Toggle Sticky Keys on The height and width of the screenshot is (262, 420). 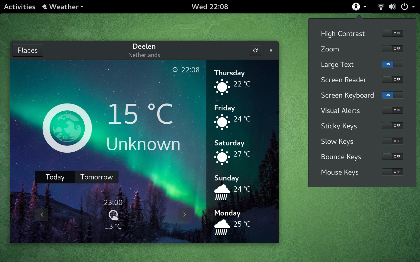tap(392, 126)
